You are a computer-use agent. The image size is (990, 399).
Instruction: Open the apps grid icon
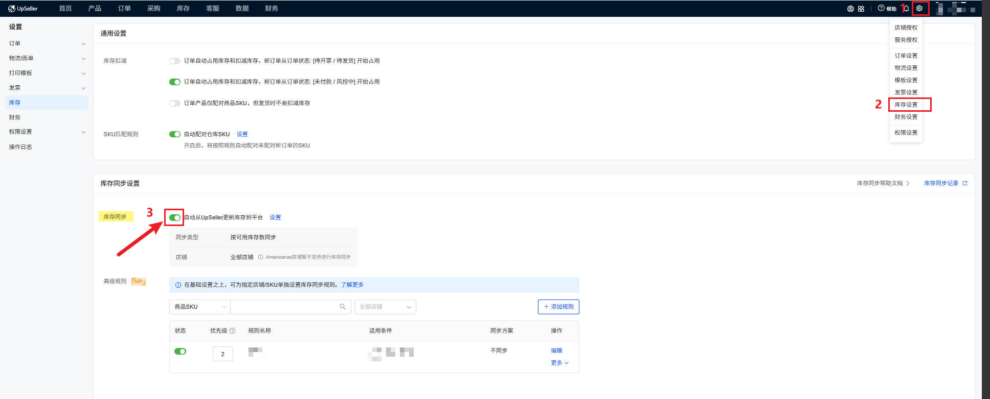click(861, 9)
